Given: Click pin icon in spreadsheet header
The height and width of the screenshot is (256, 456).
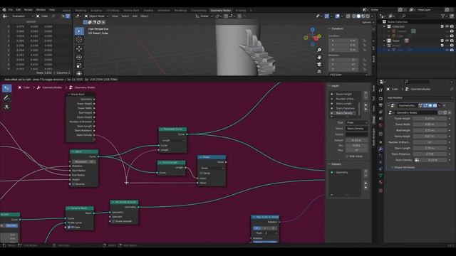Looking at the screenshot, I should coord(53,16).
